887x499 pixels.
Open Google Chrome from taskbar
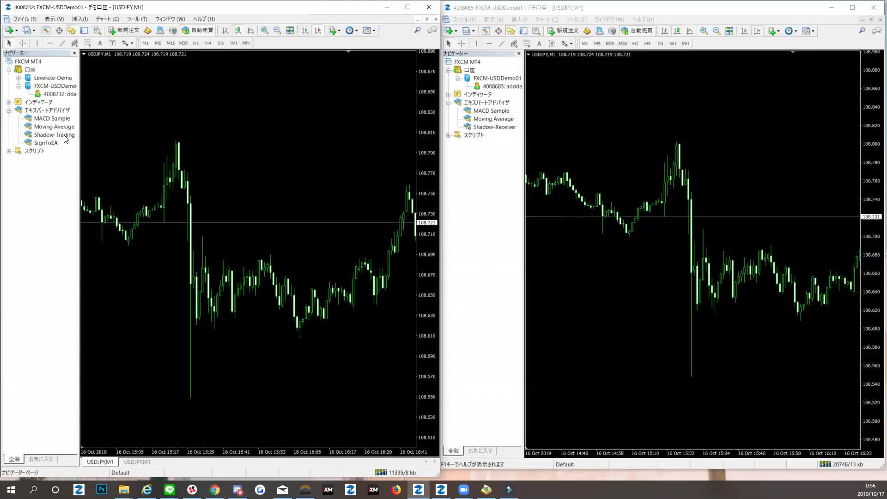[x=215, y=490]
